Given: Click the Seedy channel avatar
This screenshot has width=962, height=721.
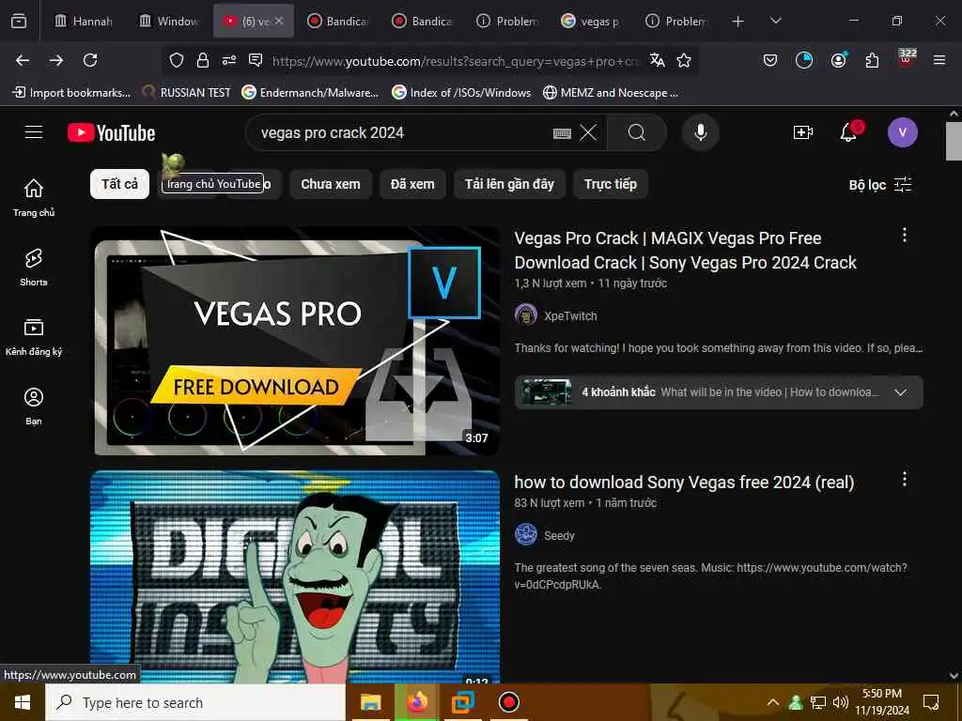Looking at the screenshot, I should [526, 534].
